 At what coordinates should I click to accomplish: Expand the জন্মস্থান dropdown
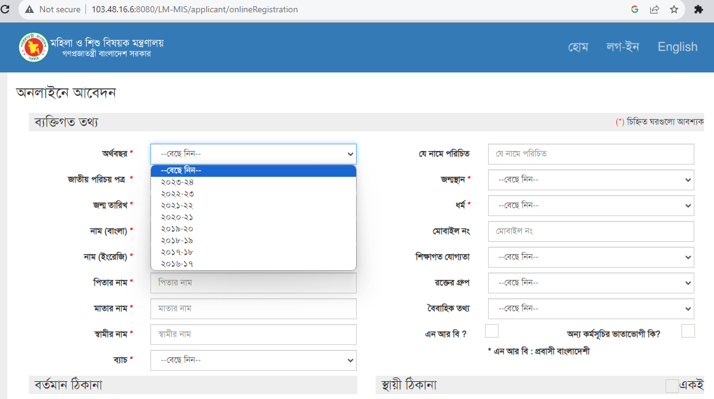[591, 180]
